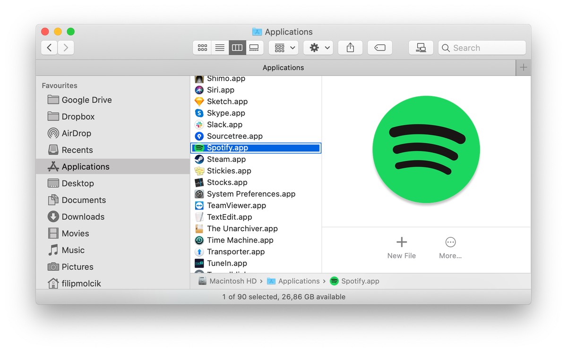Screen dimensions: 567x352
Task: Expand the Favourites section in the sidebar
Action: pyautogui.click(x=59, y=85)
